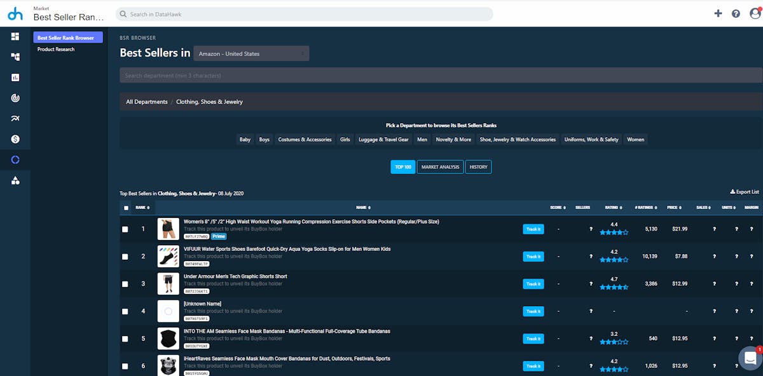This screenshot has width=763, height=376.
Task: Click Track it for rank 1 shorts
Action: (x=533, y=229)
